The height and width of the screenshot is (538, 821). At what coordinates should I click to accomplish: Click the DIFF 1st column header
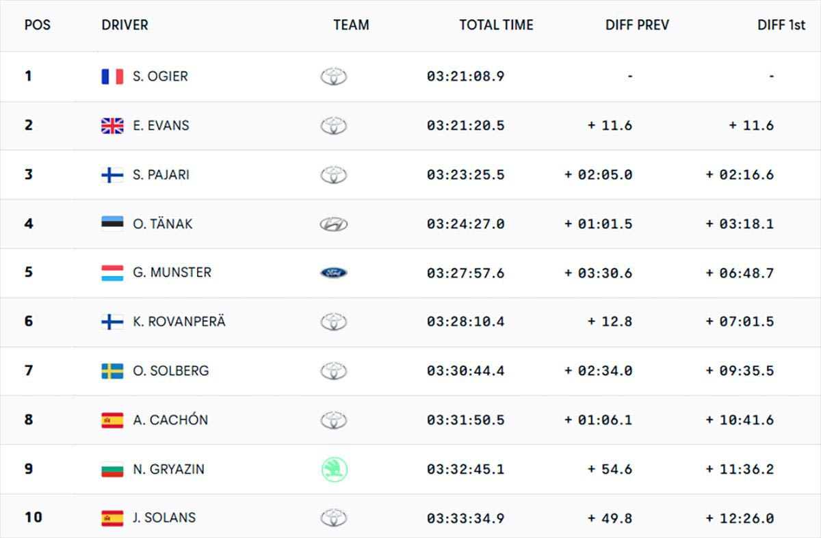click(781, 25)
